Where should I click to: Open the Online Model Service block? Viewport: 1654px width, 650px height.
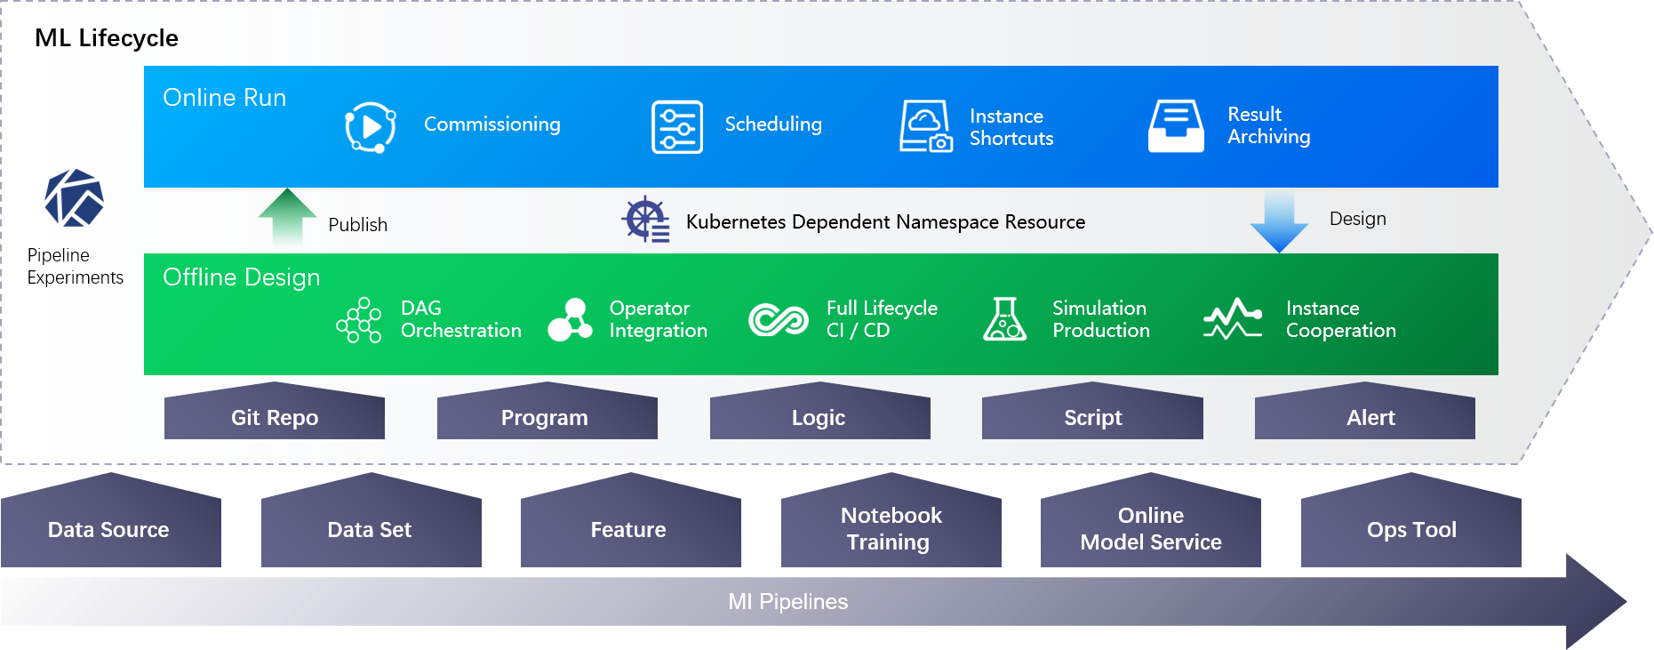pyautogui.click(x=1151, y=520)
